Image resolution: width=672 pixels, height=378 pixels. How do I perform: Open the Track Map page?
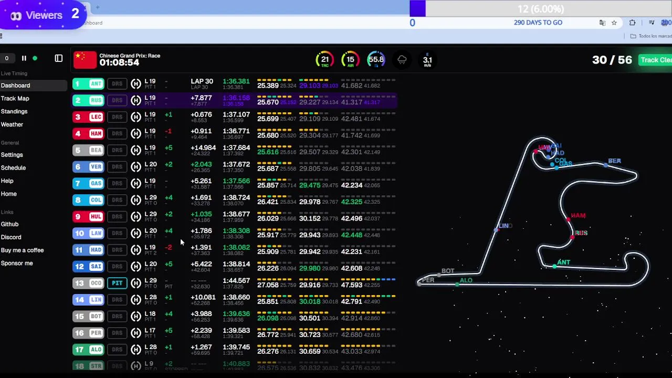(15, 99)
